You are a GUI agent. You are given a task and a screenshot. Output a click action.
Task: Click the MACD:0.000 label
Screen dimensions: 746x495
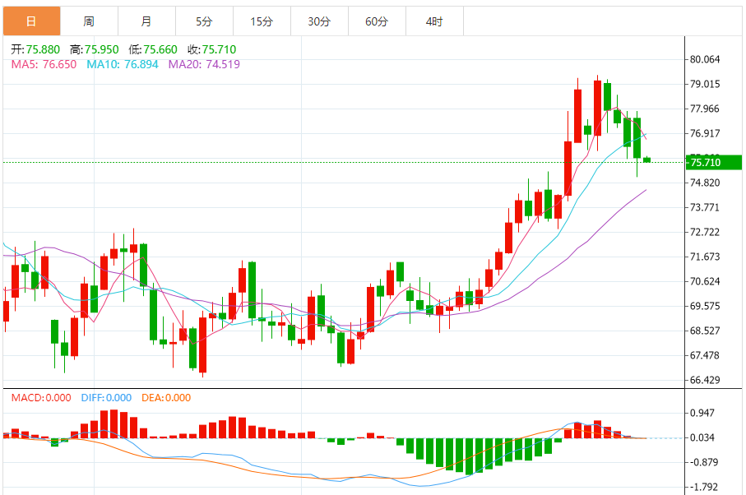[x=41, y=397]
